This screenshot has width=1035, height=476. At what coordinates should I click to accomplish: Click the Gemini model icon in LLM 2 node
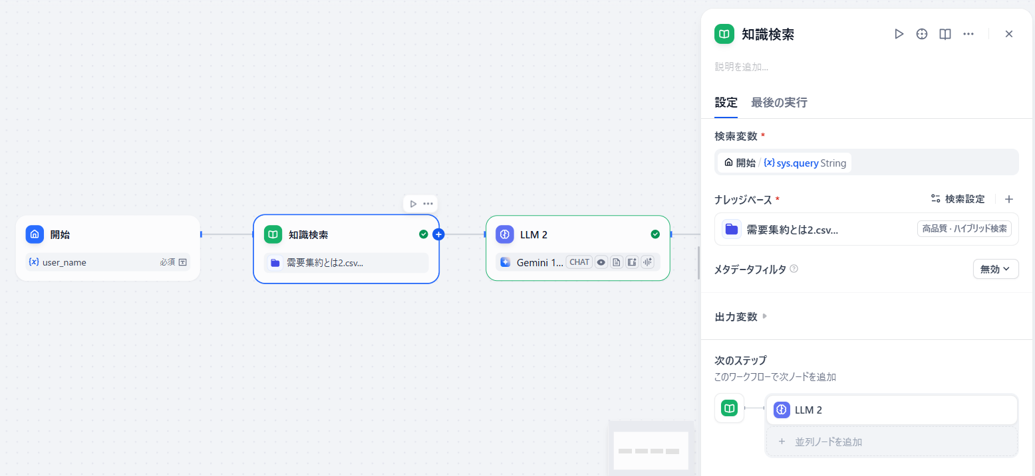click(x=506, y=262)
